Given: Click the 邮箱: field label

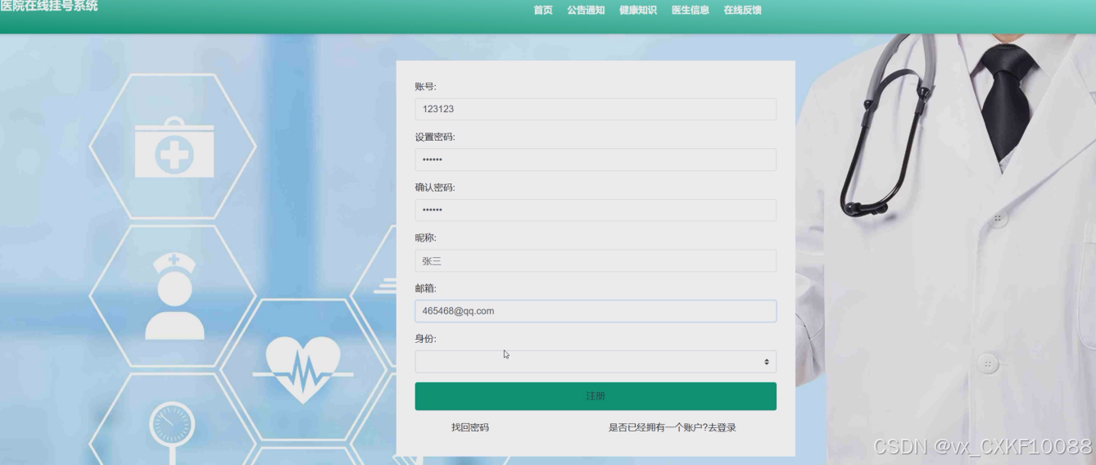Looking at the screenshot, I should 426,288.
